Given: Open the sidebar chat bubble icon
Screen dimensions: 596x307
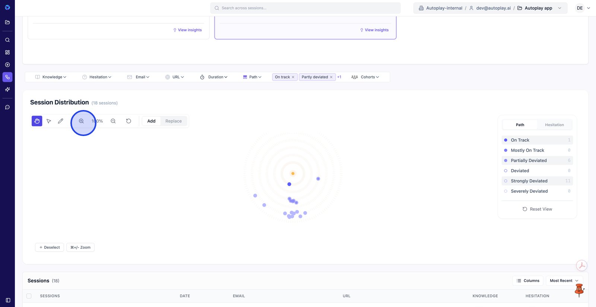Looking at the screenshot, I should click(7, 107).
